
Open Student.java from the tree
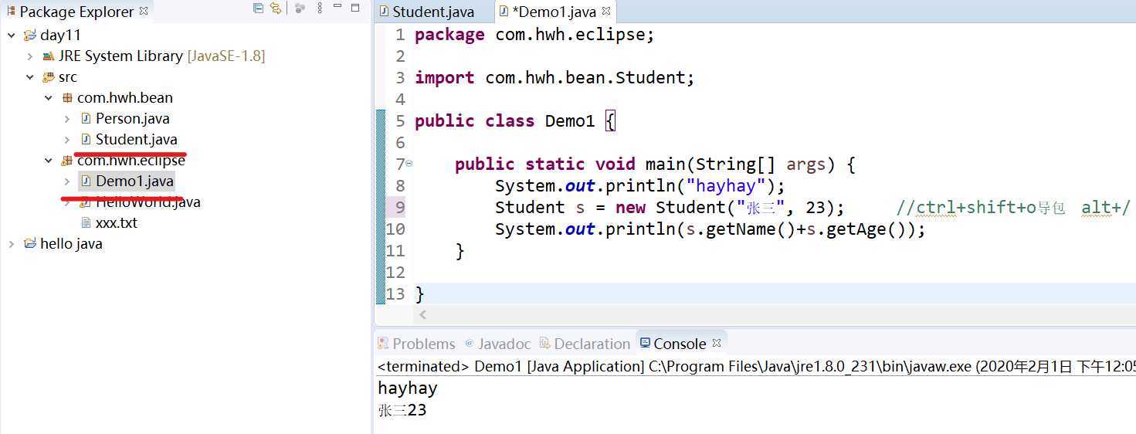137,140
